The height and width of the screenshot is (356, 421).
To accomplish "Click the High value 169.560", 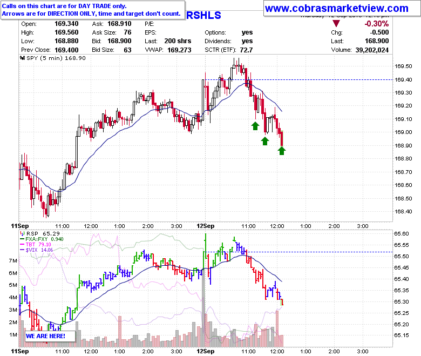I will pos(66,32).
